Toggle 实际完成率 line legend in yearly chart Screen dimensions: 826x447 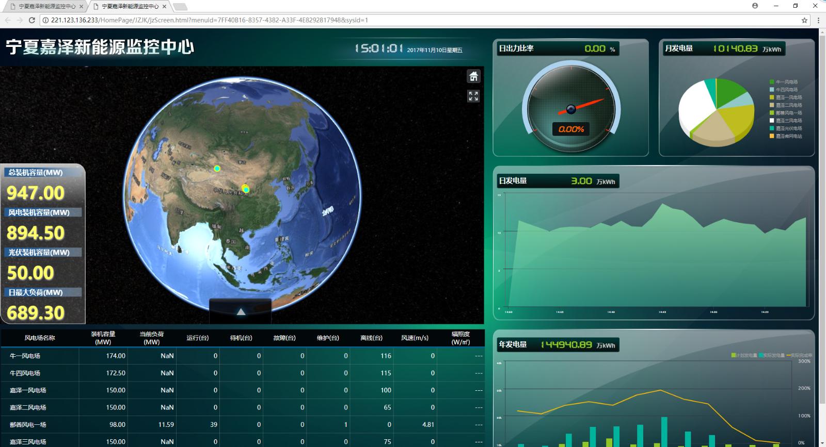(799, 355)
